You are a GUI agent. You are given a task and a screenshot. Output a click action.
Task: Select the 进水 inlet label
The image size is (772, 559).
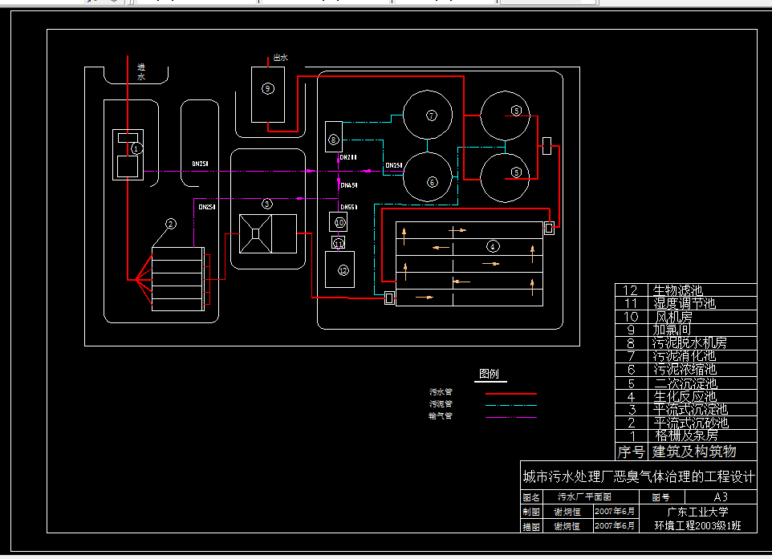141,72
